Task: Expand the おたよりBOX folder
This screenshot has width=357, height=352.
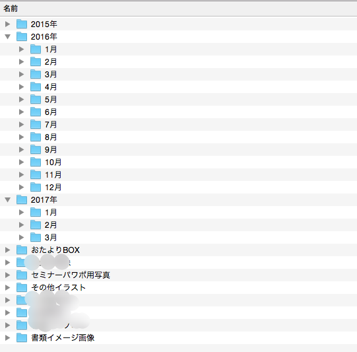Action: pos(7,250)
